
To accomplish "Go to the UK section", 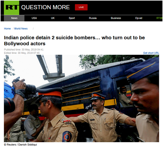I will [53, 18].
